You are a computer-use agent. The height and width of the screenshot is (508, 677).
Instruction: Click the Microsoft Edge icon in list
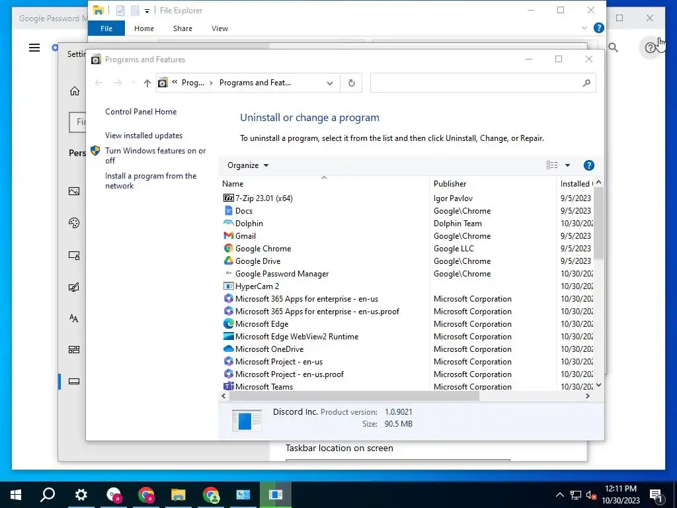[x=228, y=323]
